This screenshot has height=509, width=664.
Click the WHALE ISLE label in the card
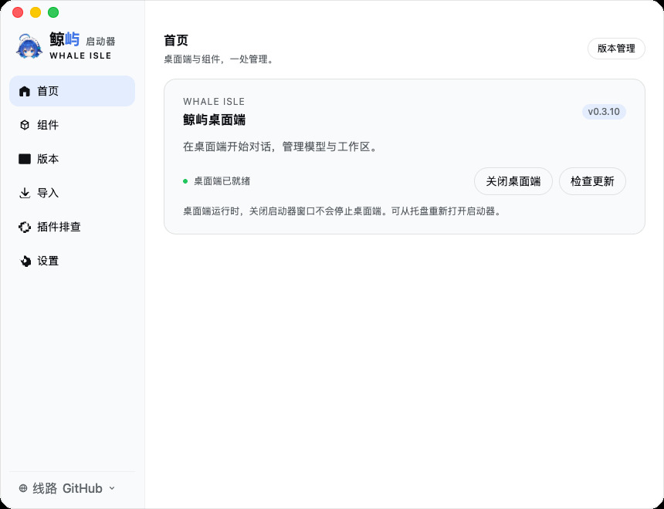(x=214, y=102)
